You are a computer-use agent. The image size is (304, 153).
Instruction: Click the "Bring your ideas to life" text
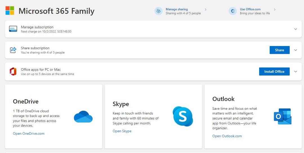click(255, 13)
